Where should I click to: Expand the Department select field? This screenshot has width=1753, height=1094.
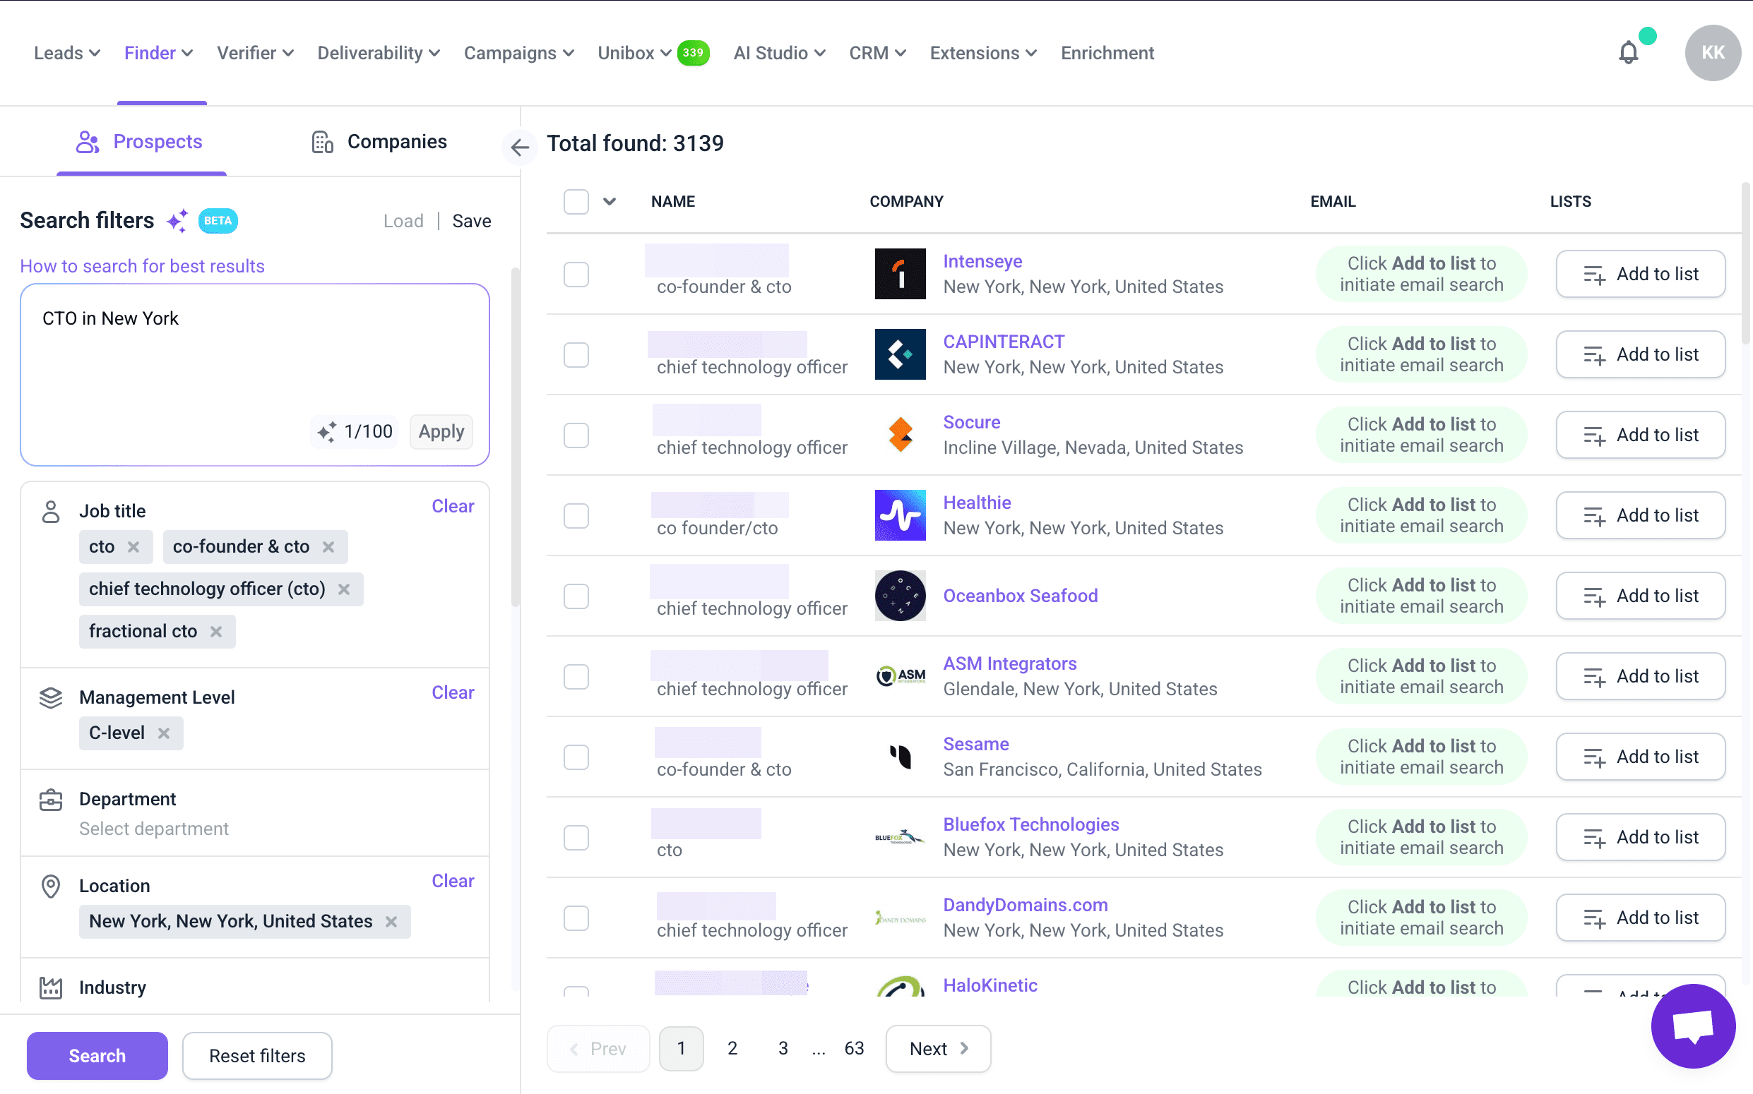tap(153, 829)
